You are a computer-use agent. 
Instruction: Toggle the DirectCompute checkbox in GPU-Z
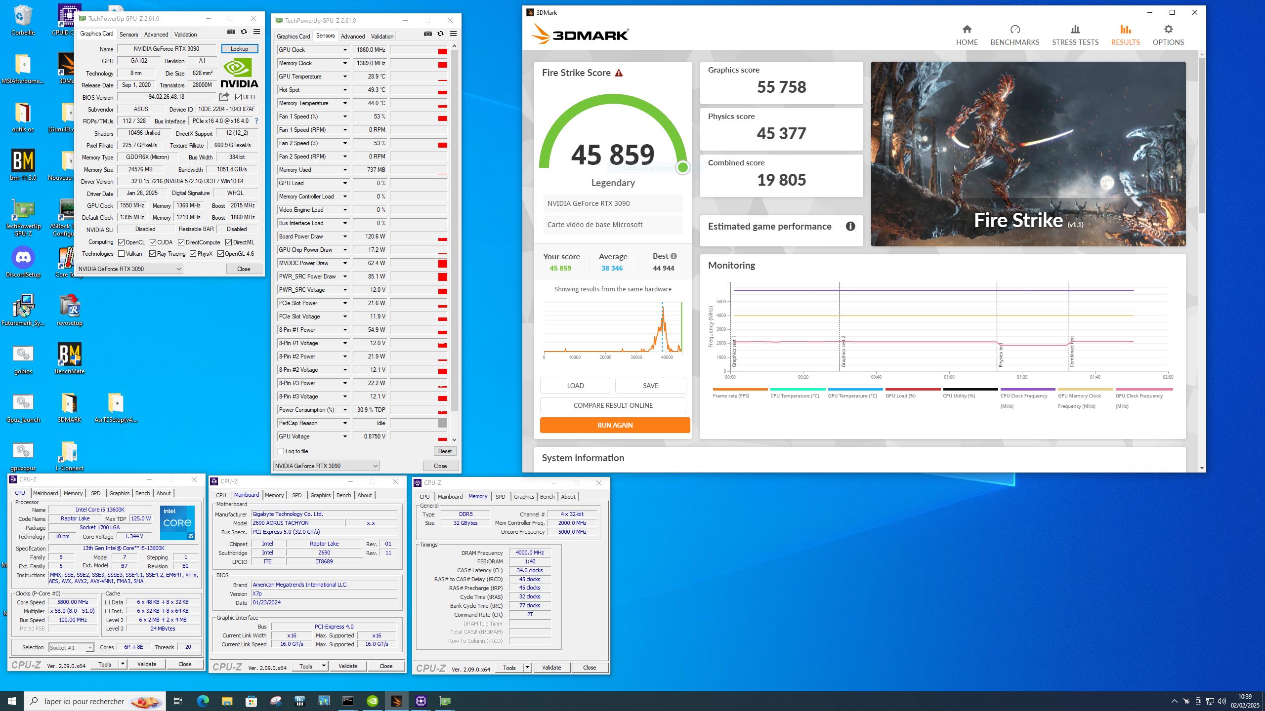click(181, 242)
